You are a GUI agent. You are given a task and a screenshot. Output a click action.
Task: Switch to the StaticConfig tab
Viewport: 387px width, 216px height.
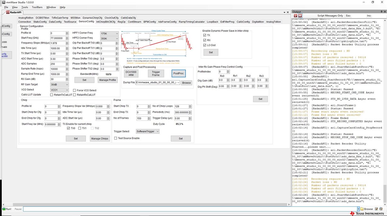[40, 22]
